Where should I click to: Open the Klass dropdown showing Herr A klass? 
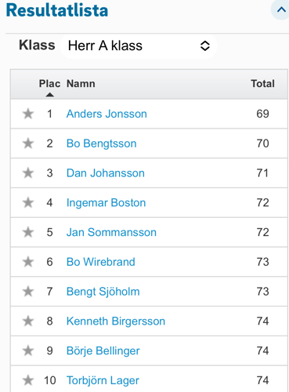[139, 46]
